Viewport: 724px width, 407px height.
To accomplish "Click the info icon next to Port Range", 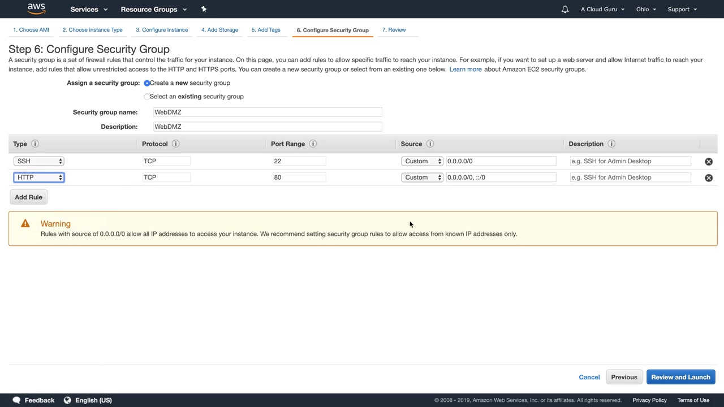I will point(313,144).
